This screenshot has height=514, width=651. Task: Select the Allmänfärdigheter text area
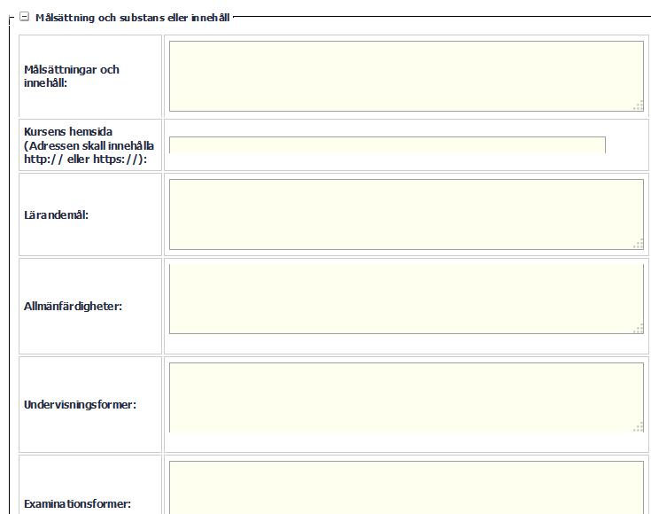click(407, 299)
